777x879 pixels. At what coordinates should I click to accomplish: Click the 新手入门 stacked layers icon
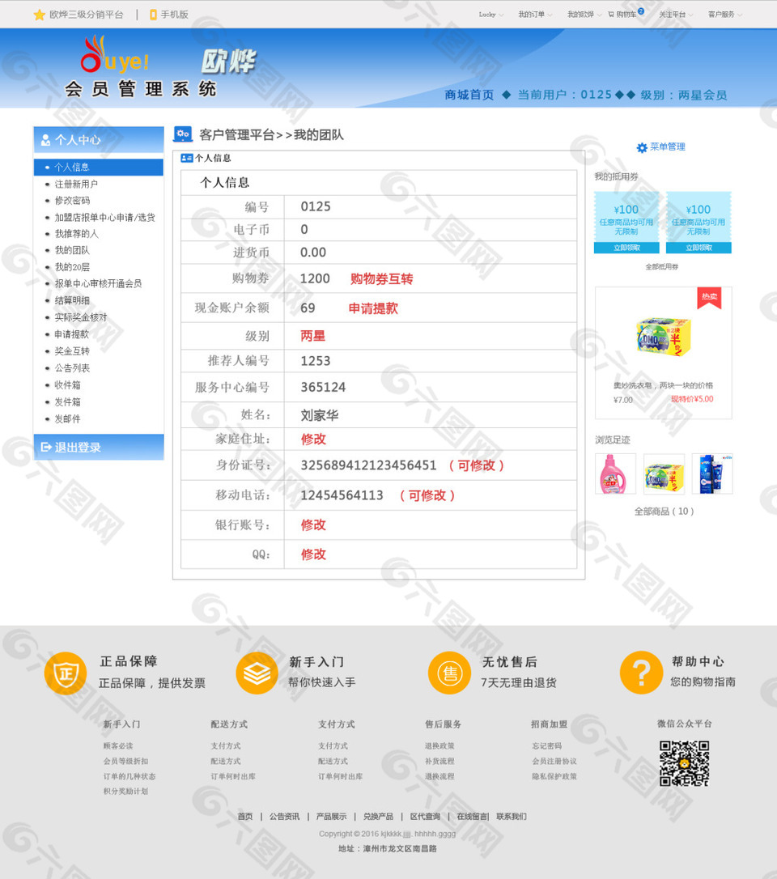point(257,673)
